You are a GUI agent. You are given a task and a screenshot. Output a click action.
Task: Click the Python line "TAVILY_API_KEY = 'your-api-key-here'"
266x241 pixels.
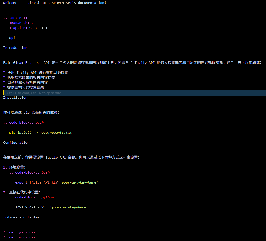point(51,207)
